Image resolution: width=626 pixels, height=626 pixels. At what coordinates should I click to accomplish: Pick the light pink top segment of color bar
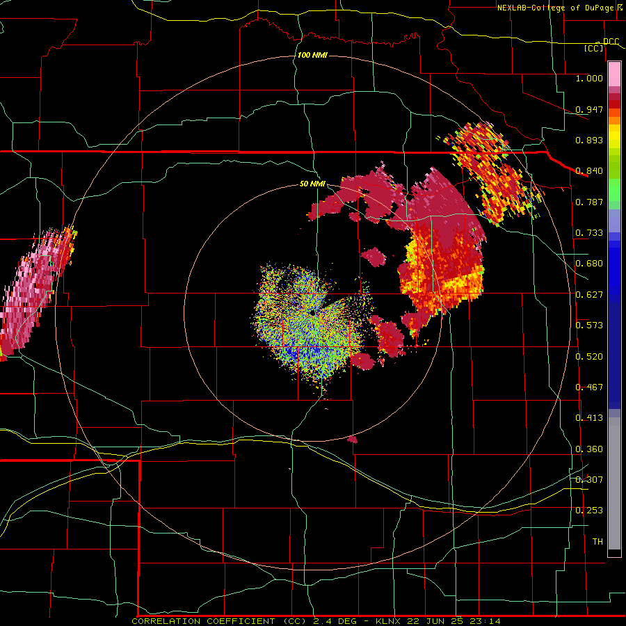pyautogui.click(x=614, y=74)
